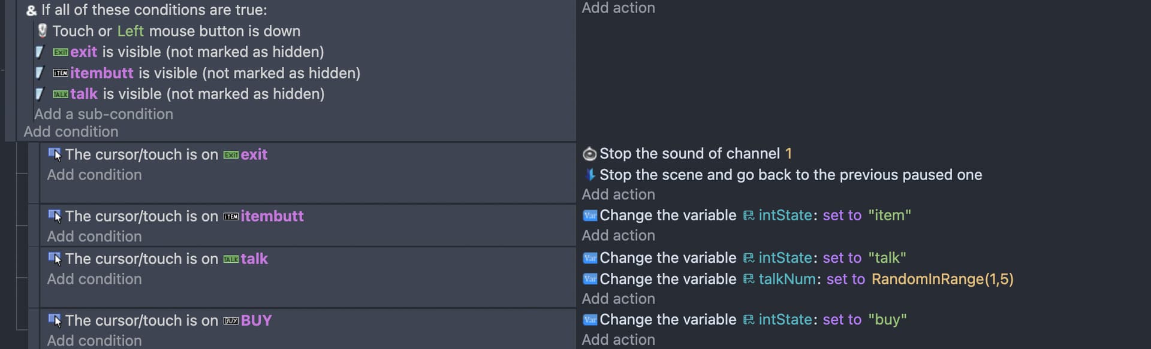Click Add action below the "buy" variable action
Viewport: 1151px width, 349px height.
point(618,339)
